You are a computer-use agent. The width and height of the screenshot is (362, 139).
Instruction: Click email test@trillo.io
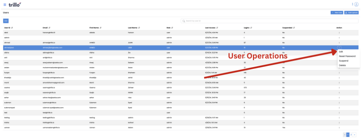click(x=47, y=112)
